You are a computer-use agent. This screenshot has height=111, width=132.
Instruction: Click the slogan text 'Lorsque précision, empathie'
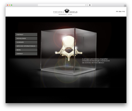(x=95, y=59)
